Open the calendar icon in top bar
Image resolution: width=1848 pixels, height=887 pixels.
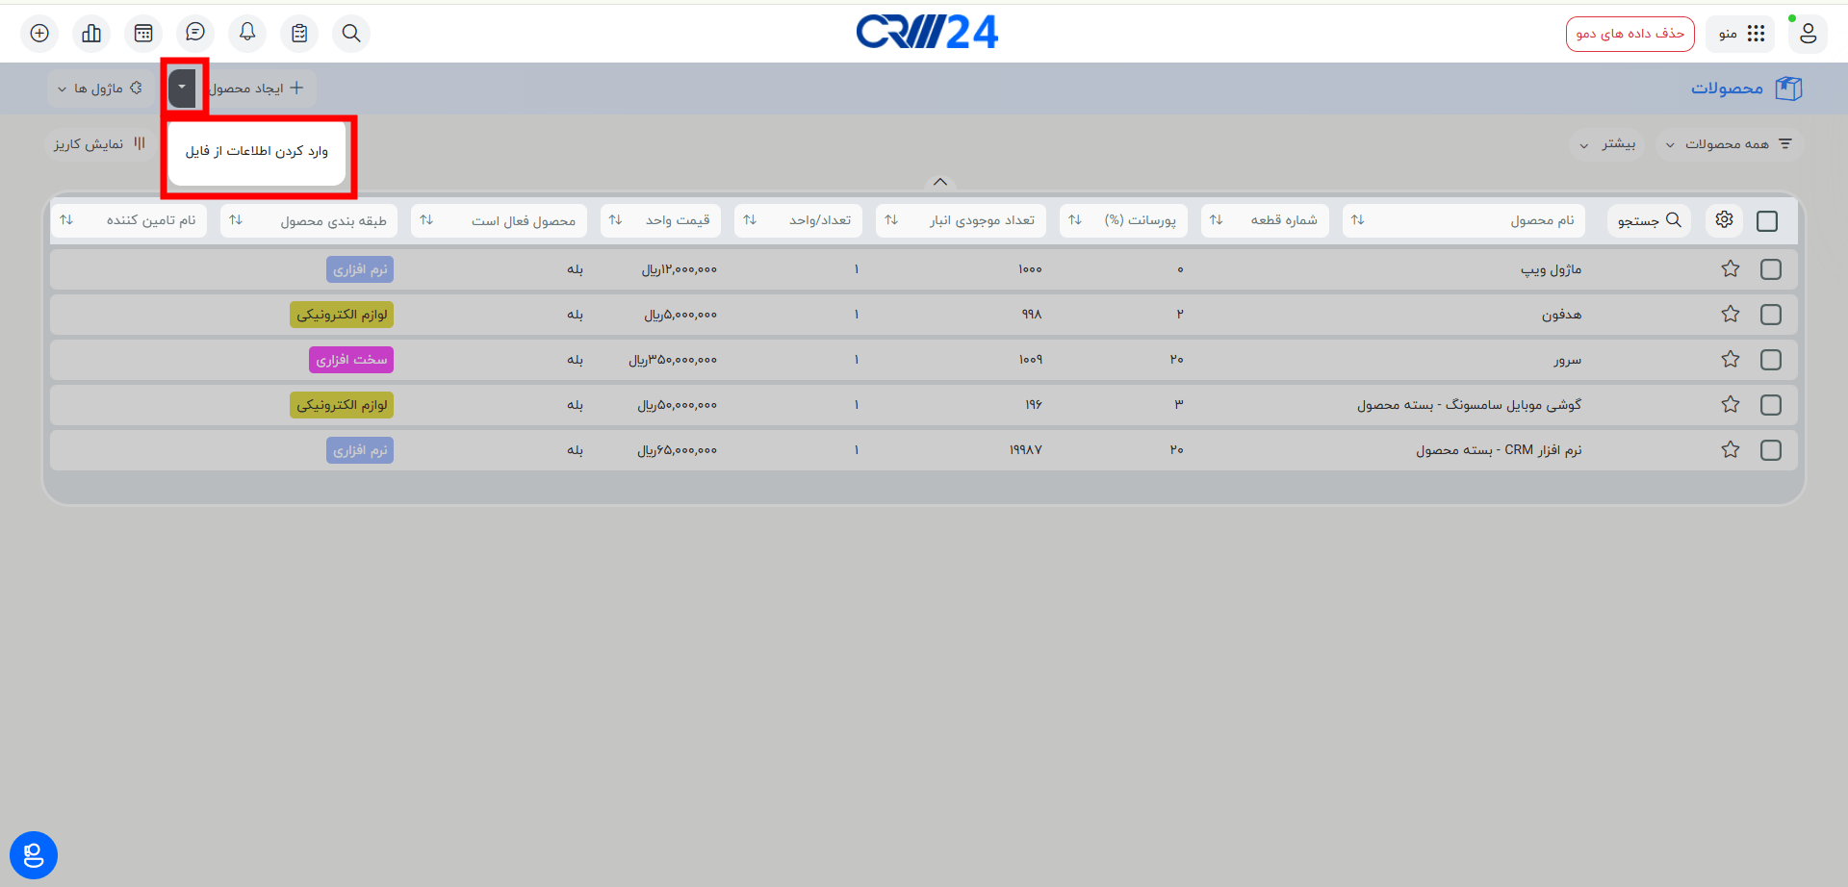(143, 34)
